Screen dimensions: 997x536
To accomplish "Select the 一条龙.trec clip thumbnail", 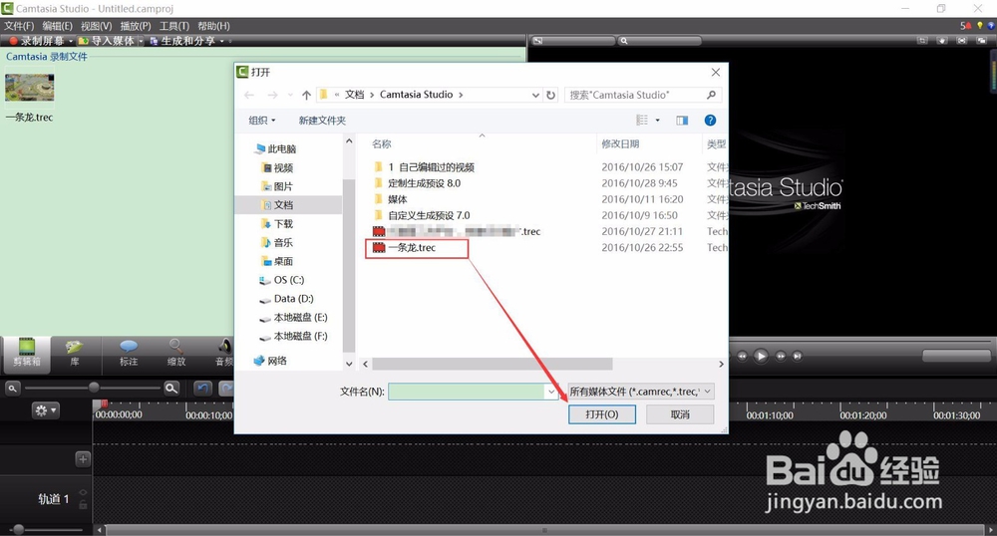I will point(29,88).
